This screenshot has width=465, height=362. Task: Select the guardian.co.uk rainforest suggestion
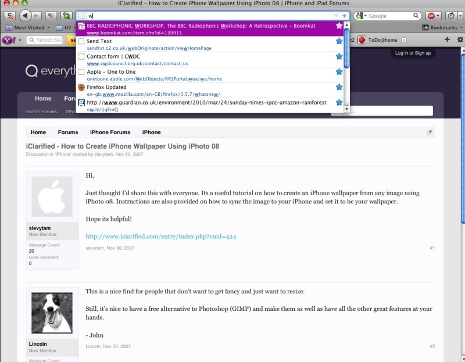tap(210, 105)
